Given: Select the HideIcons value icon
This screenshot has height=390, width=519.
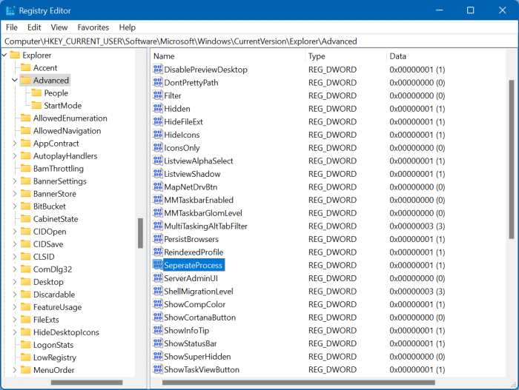Looking at the screenshot, I should tap(157, 135).
